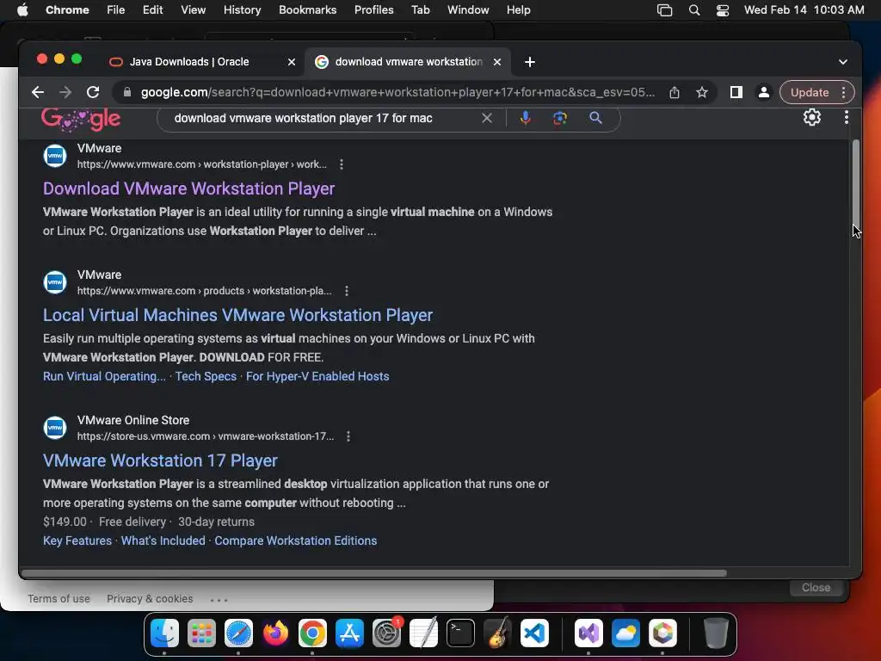Open Spotlight search in menu bar

click(694, 9)
